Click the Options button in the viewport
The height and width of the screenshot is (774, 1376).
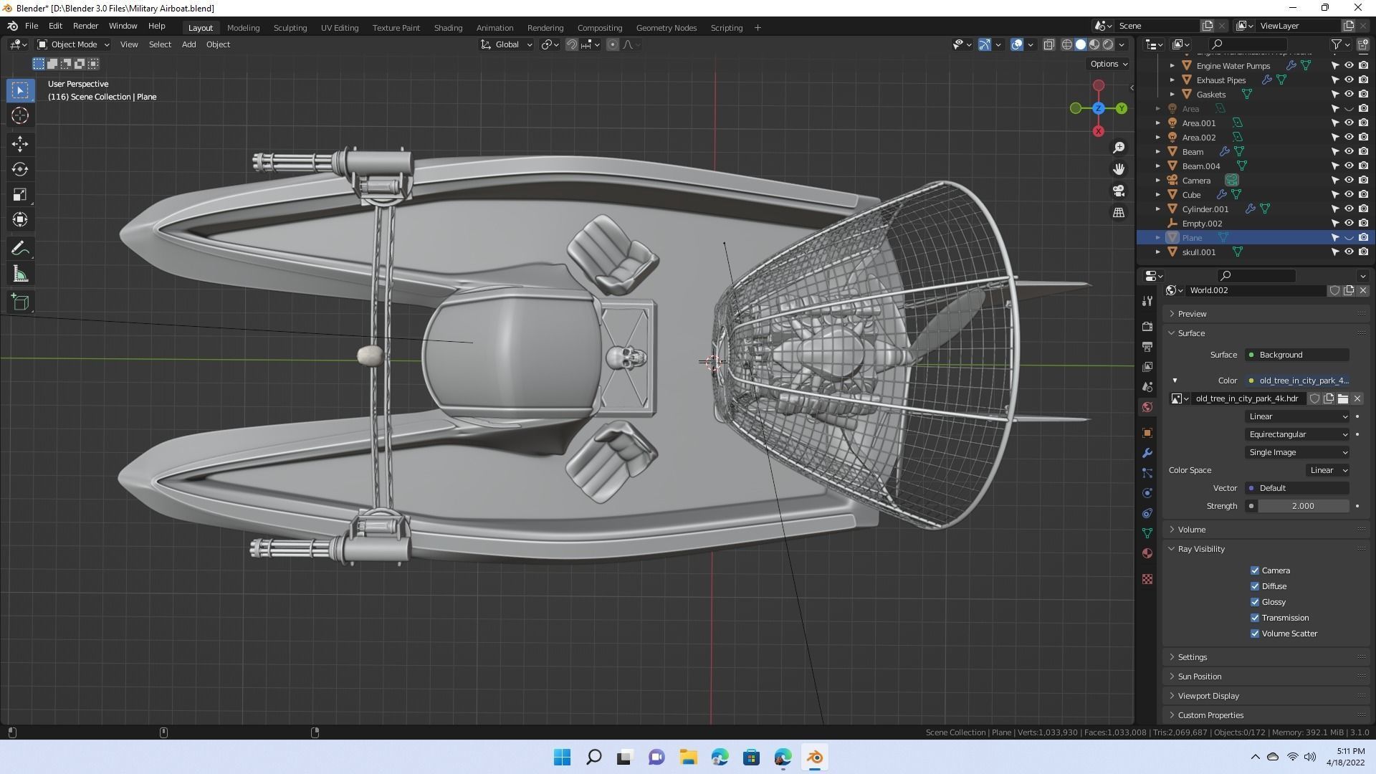point(1108,64)
